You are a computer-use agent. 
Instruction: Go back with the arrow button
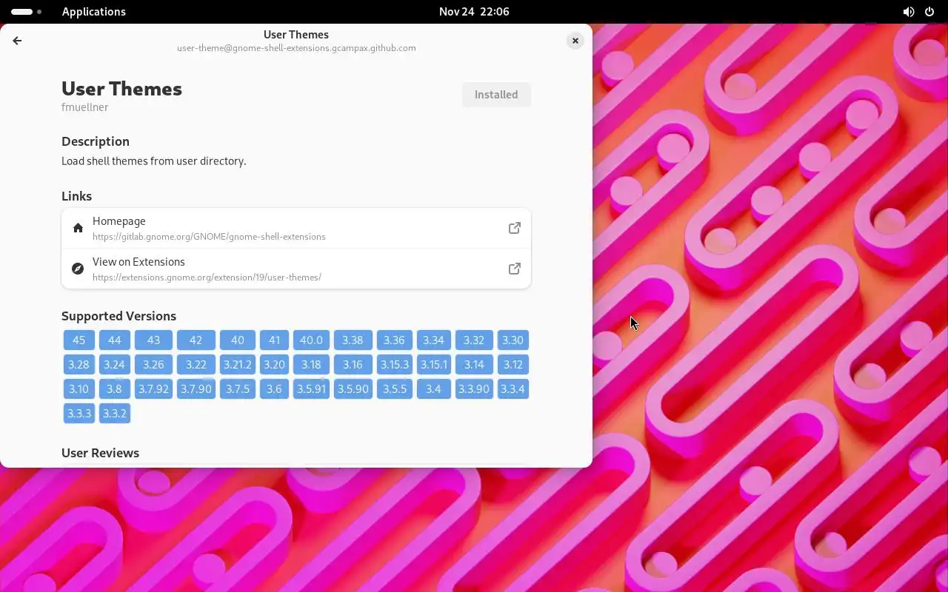click(17, 41)
